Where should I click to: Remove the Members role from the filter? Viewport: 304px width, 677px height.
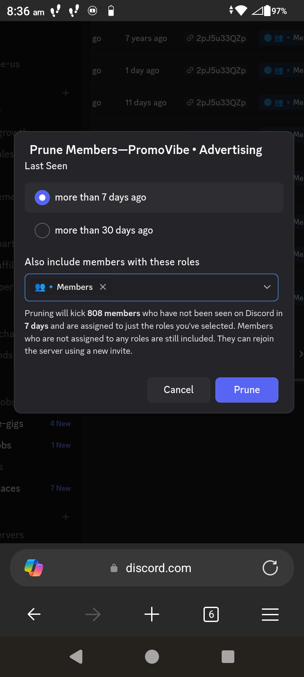(103, 287)
